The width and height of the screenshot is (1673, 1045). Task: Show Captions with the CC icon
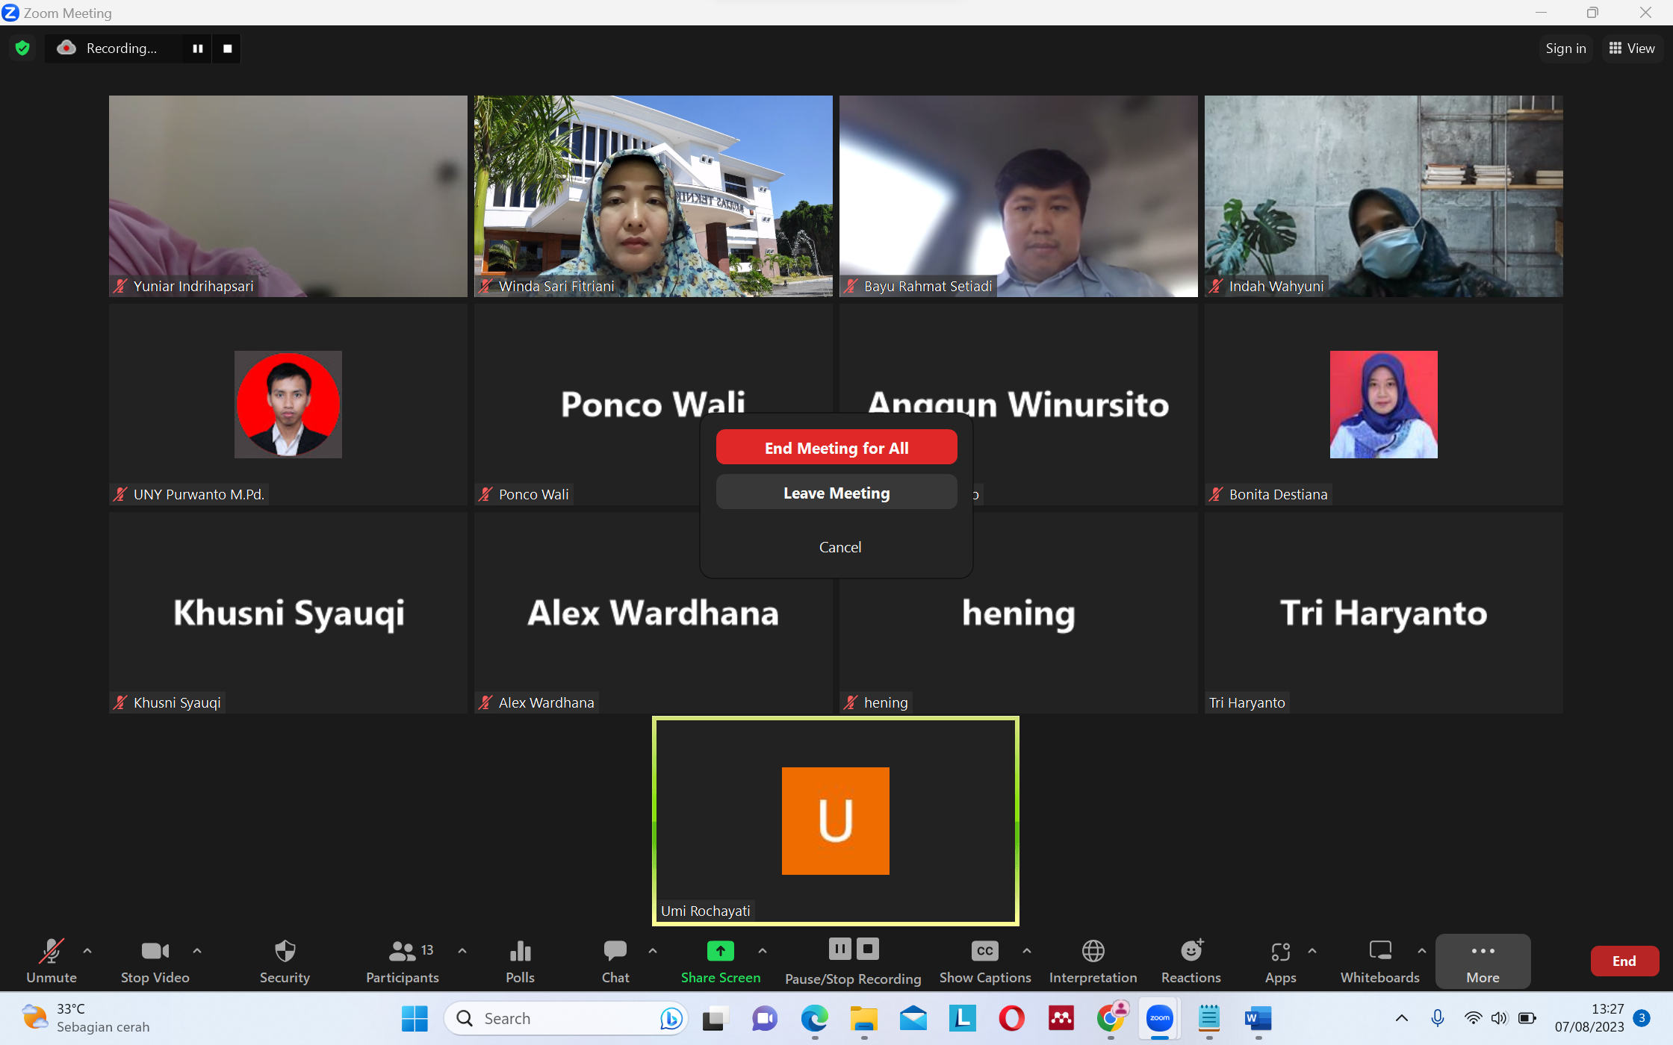984,952
